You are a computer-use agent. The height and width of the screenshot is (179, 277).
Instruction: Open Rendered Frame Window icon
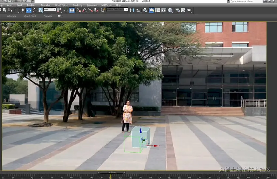click(x=183, y=10)
